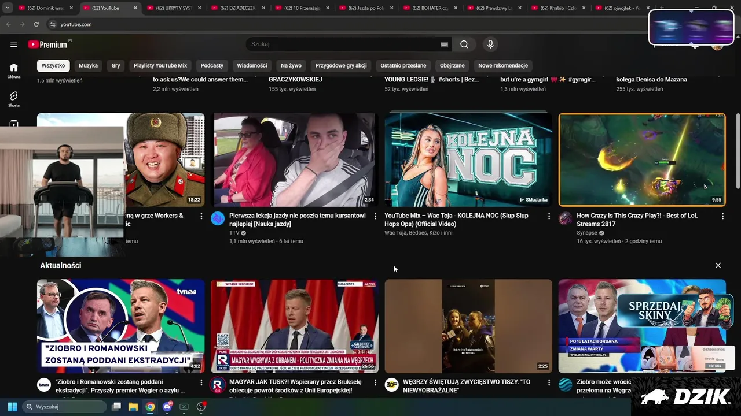The image size is (741, 416).
Task: Open 'YouTube Mix – Wac Toja' title link
Action: tap(457, 220)
